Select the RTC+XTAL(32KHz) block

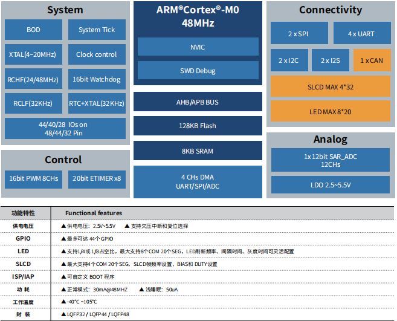pos(97,103)
